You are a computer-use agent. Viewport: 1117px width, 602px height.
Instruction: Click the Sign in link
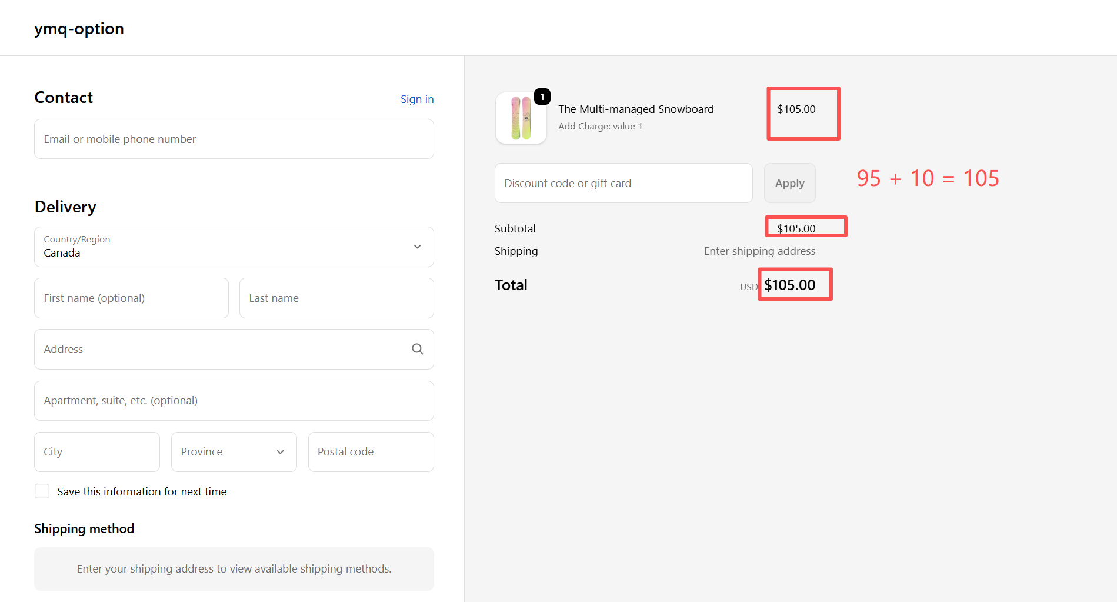(416, 99)
